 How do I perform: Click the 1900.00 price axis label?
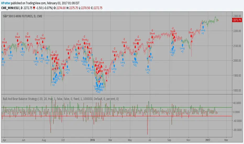click(237, 75)
